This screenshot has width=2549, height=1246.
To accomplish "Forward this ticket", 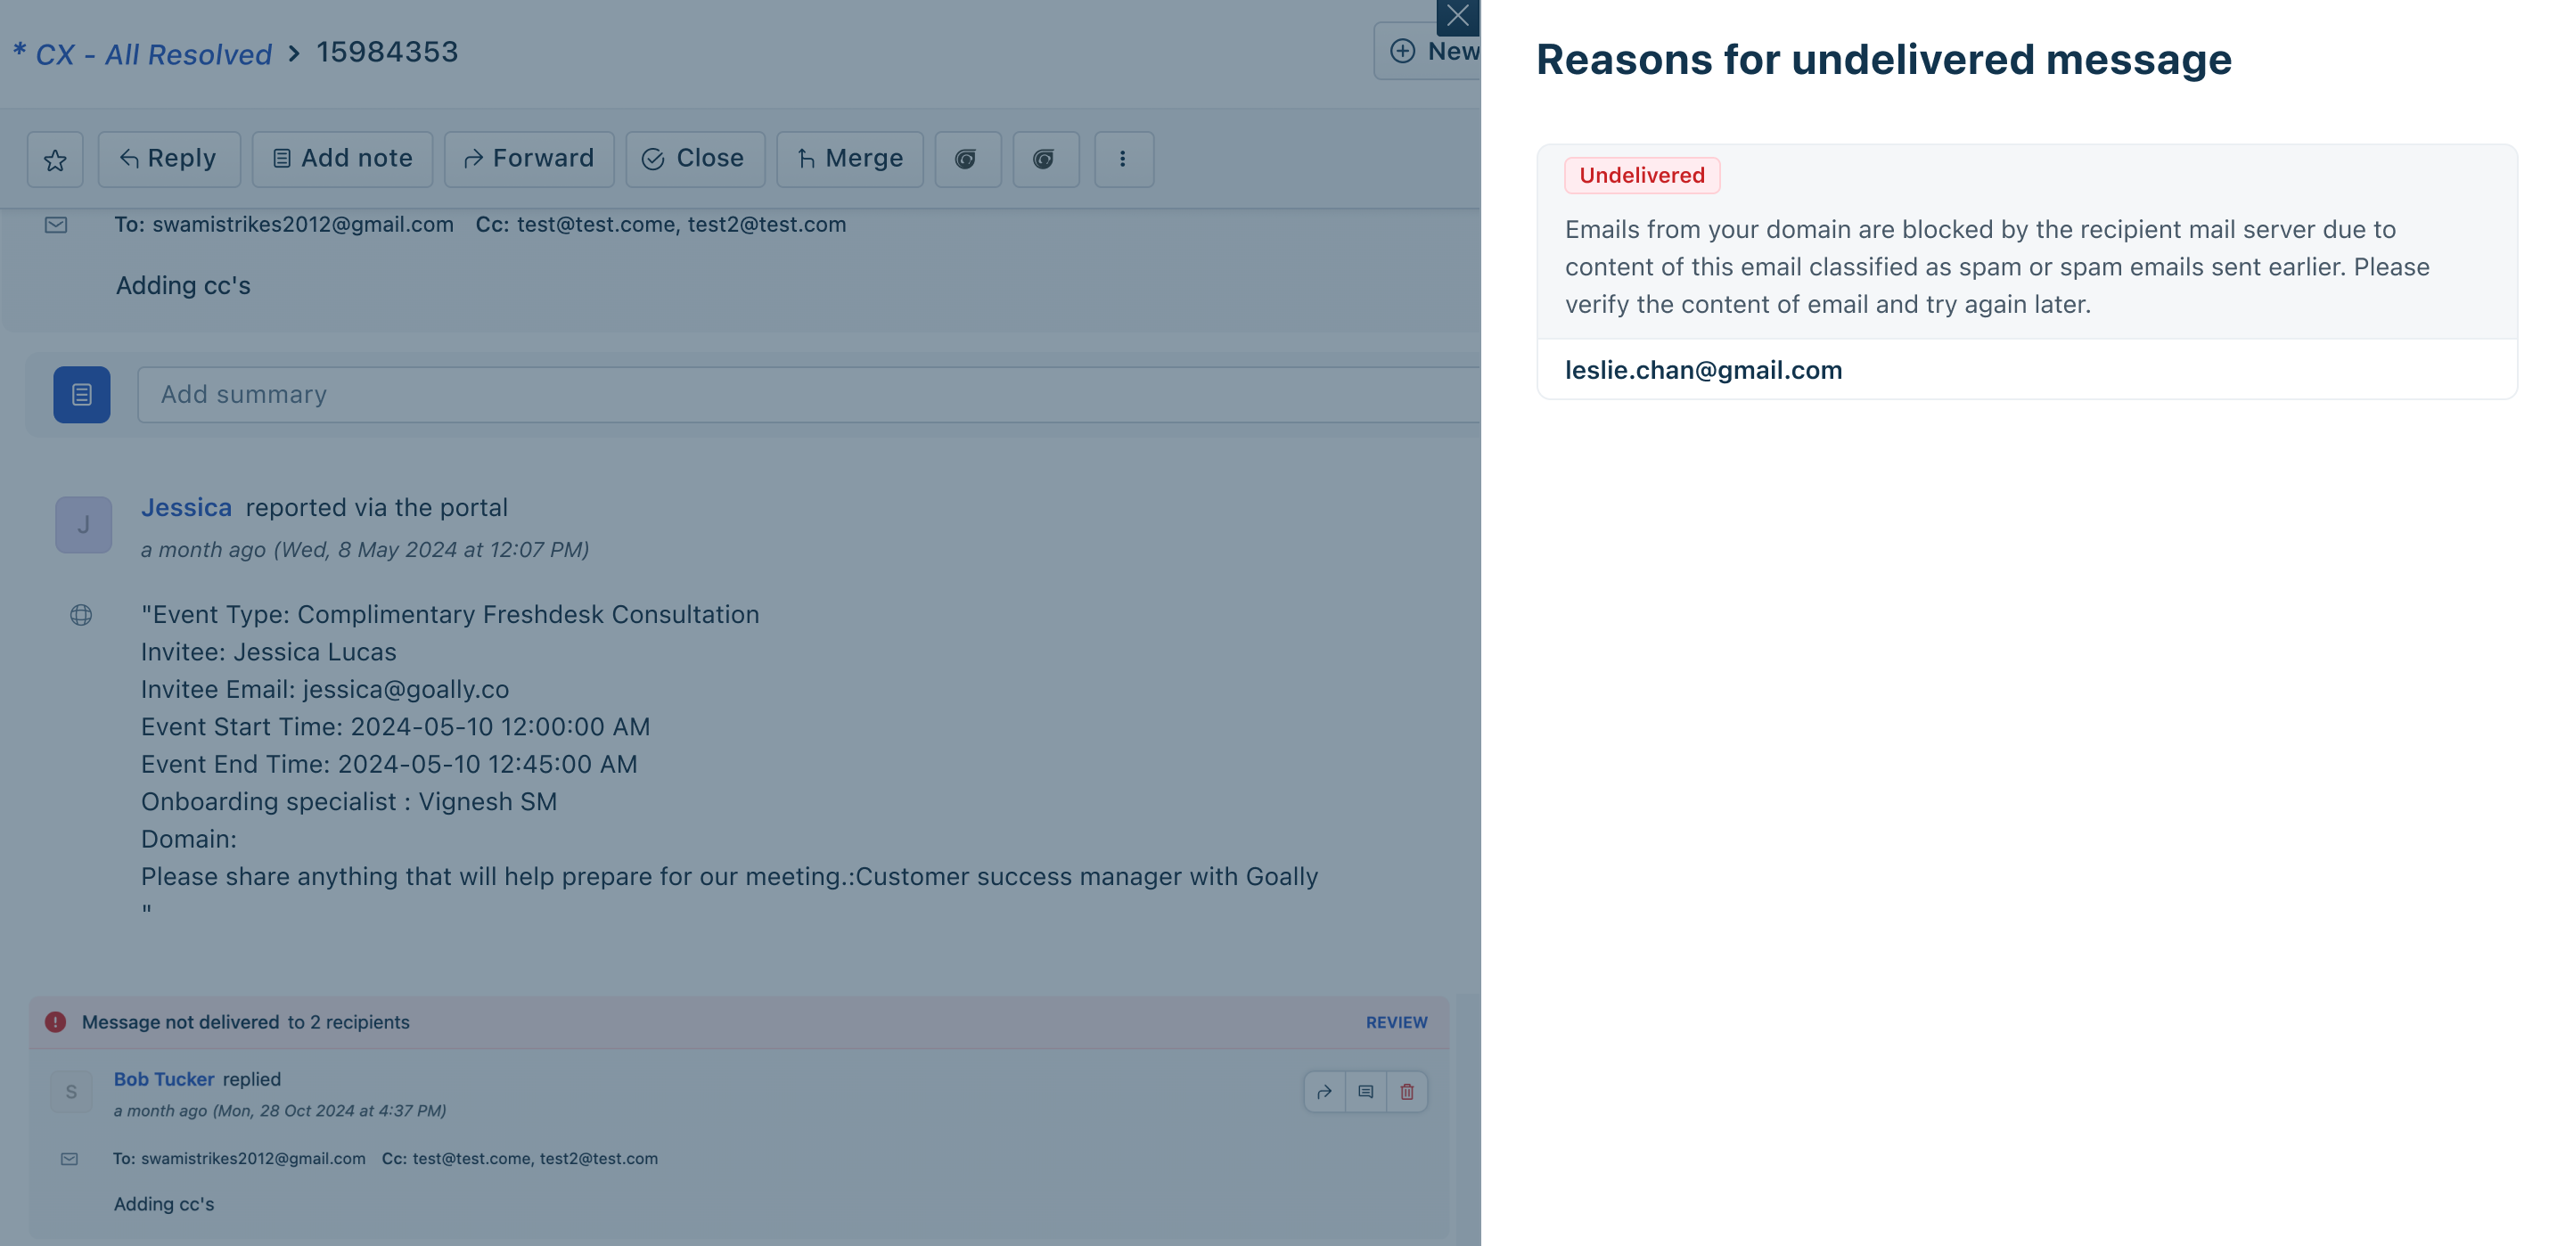I will click(x=529, y=160).
